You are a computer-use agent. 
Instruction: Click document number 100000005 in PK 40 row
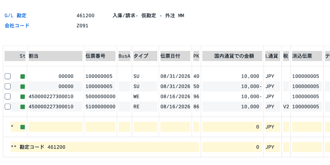[99, 76]
